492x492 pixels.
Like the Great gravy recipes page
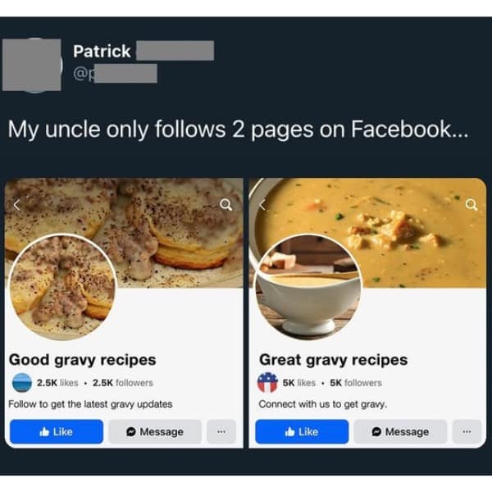pos(302,431)
